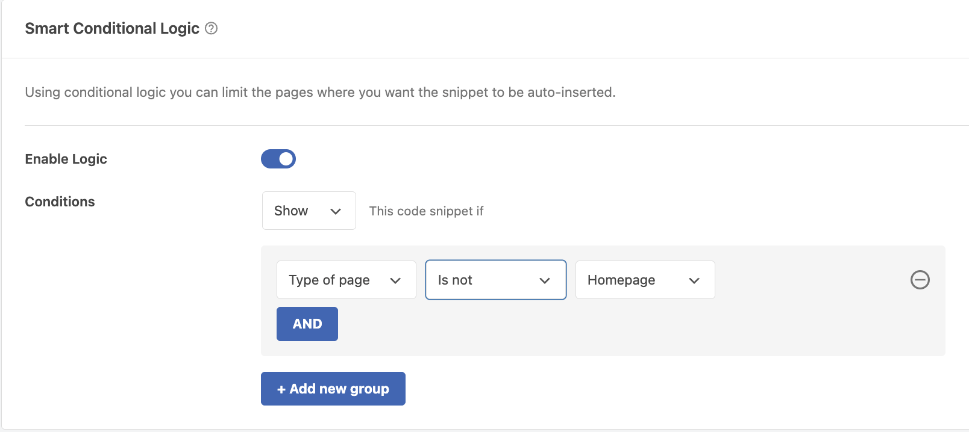Click the help icon beside Smart Conditional Logic
969x432 pixels.
[x=211, y=28]
